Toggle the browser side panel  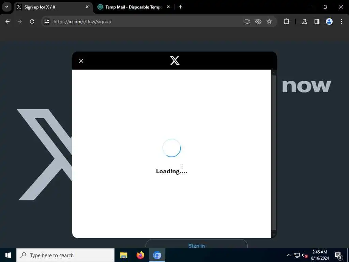(317, 21)
